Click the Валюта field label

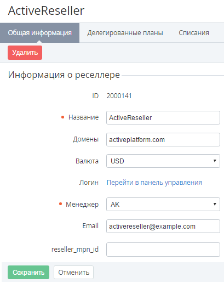click(87, 161)
